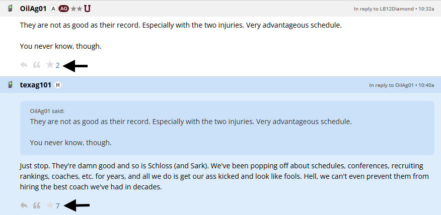The height and width of the screenshot is (215, 441).
Task: Click the A badge next to OilAg01
Action: 53,9
